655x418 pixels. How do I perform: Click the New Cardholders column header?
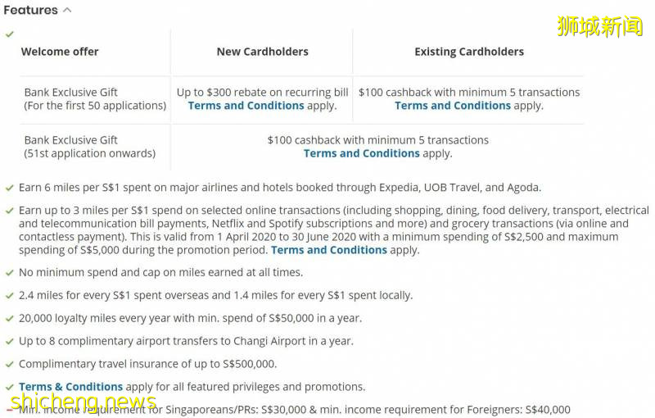click(x=262, y=52)
